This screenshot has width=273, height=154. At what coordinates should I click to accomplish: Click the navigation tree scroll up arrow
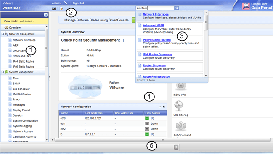click(x=47, y=26)
